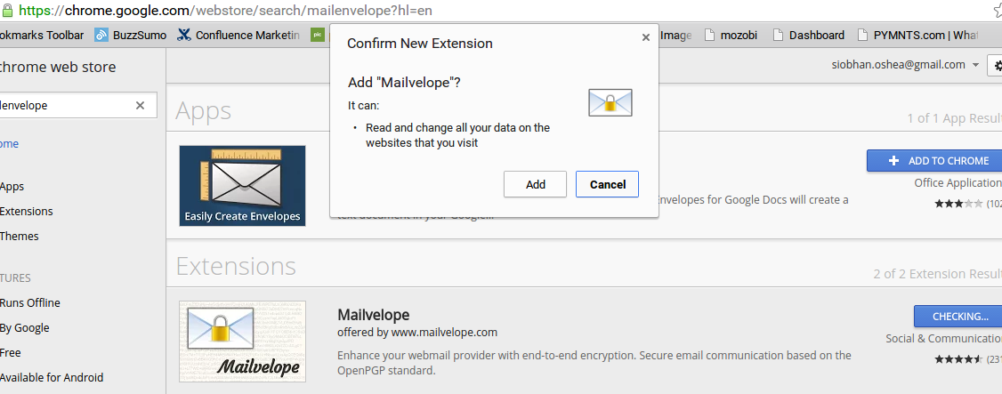Enable the Available for Android filter
Screen dimensions: 1002x394
click(51, 377)
